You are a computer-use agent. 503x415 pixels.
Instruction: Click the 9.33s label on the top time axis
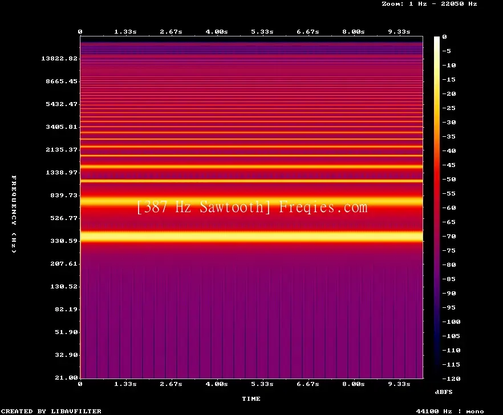click(399, 32)
